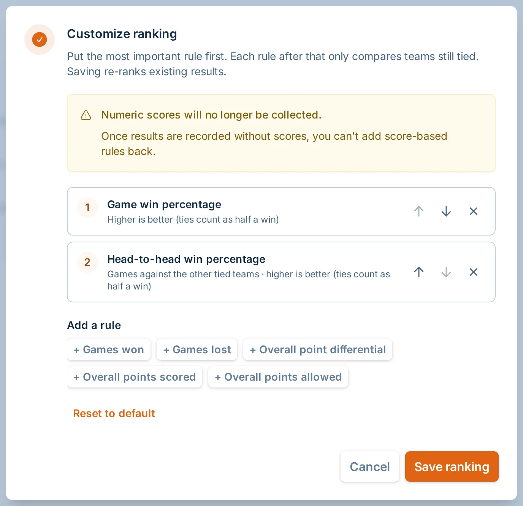Click the warning triangle icon in the notice
Image resolution: width=523 pixels, height=506 pixels.
(86, 115)
